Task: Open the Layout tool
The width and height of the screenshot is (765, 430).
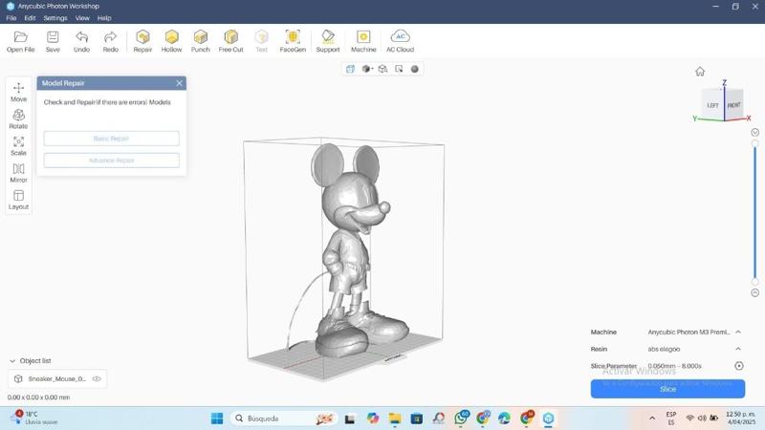Action: coord(18,200)
